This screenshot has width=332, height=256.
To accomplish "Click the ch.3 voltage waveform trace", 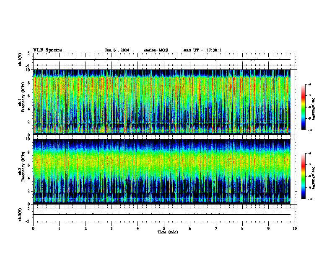I will coord(162,215).
